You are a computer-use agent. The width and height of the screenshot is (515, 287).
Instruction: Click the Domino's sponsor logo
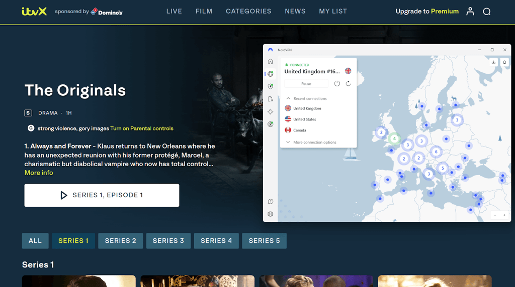tap(107, 12)
